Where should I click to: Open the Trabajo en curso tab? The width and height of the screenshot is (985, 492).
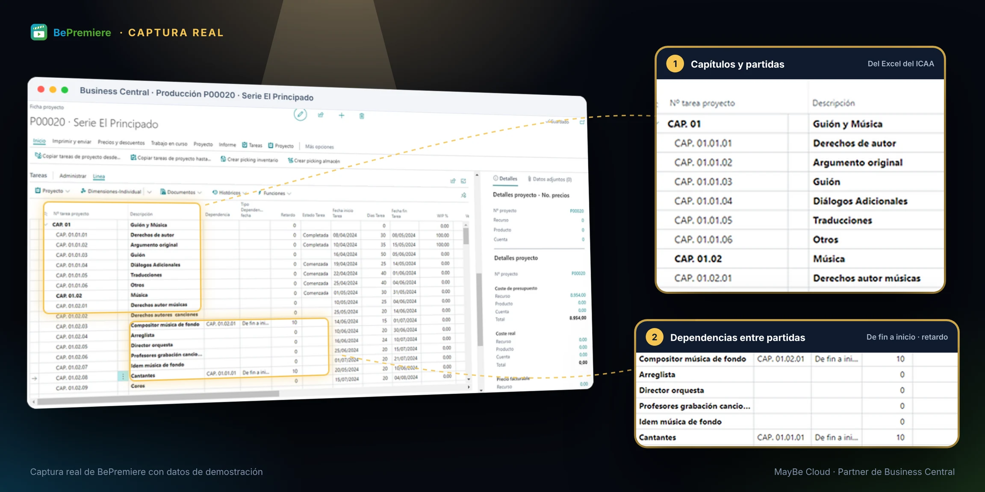(x=169, y=143)
